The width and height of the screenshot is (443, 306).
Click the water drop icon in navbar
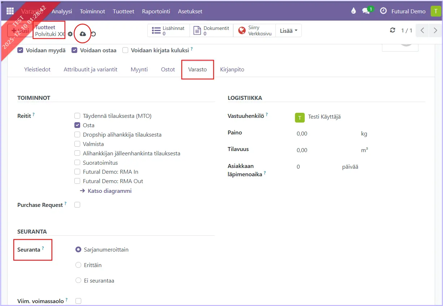[x=353, y=11]
